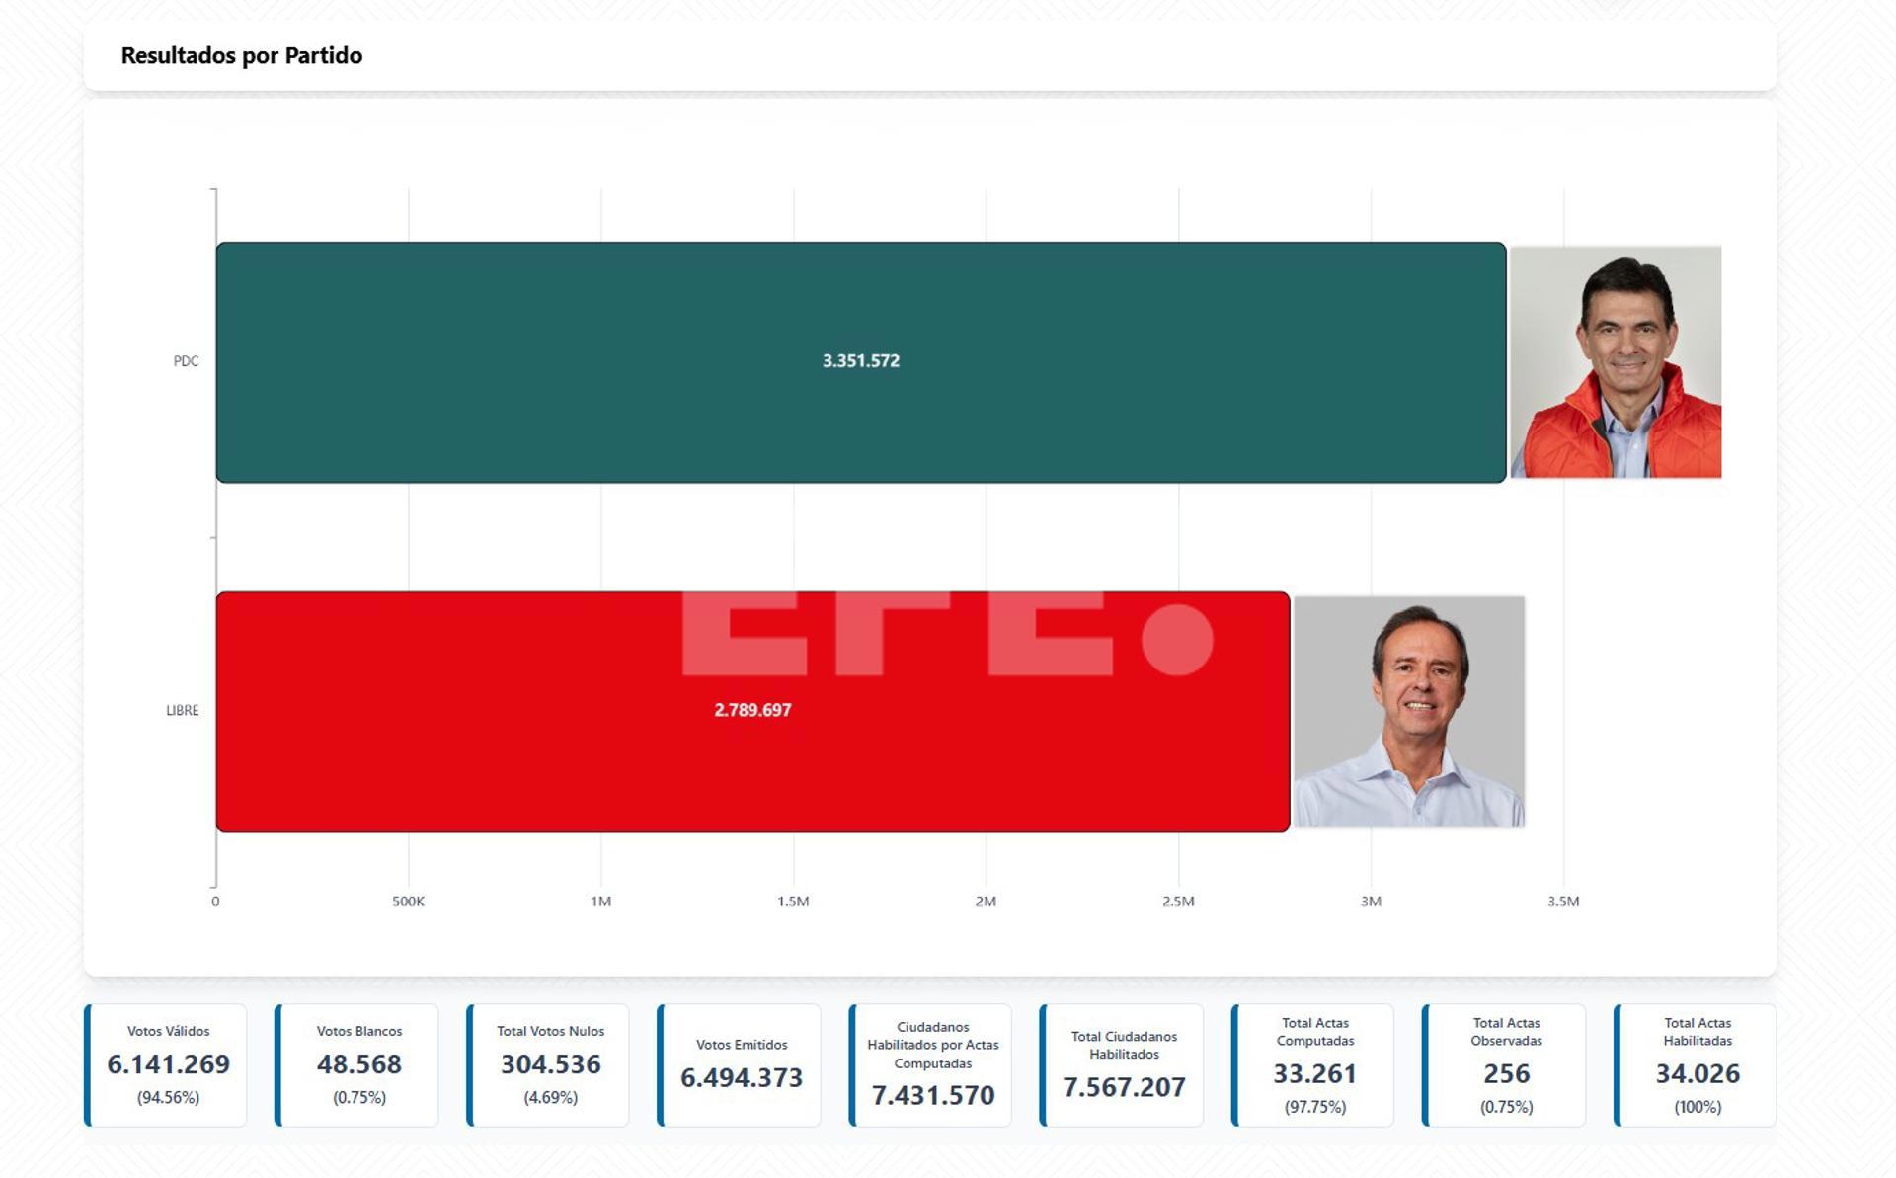1896x1178 pixels.
Task: Click Total Ciudadanos Habilitados card
Action: pos(1124,1064)
